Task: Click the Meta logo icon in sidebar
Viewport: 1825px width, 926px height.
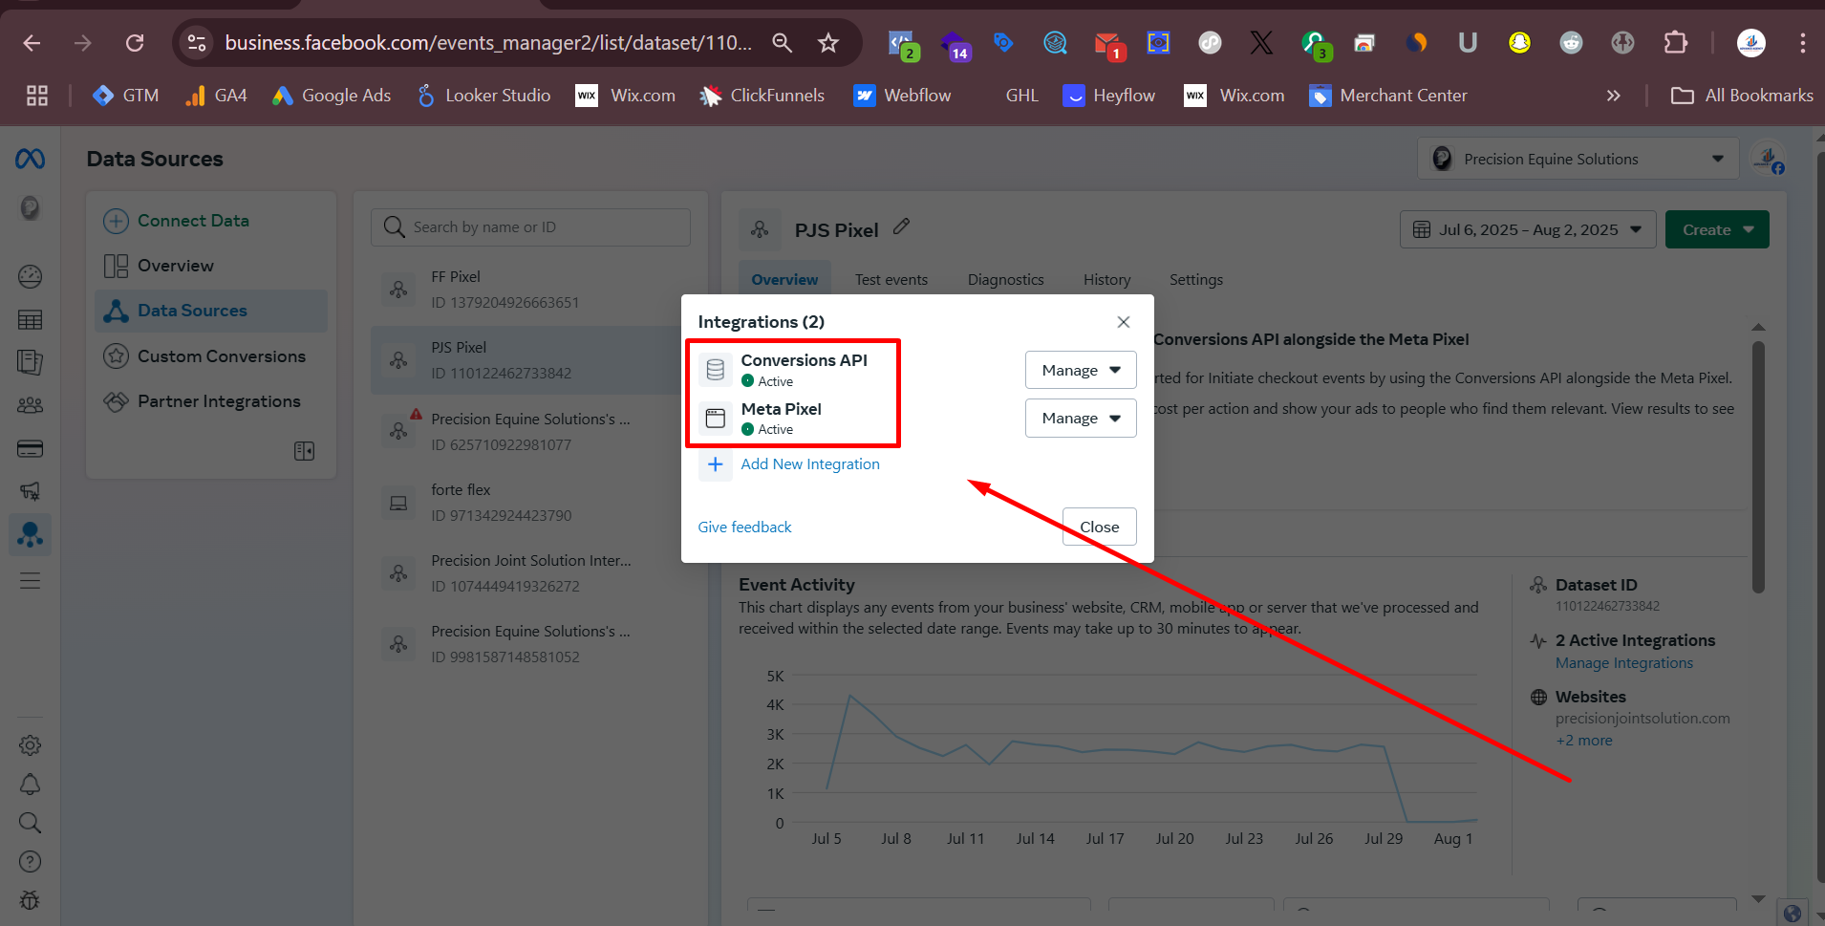Action: (x=30, y=159)
